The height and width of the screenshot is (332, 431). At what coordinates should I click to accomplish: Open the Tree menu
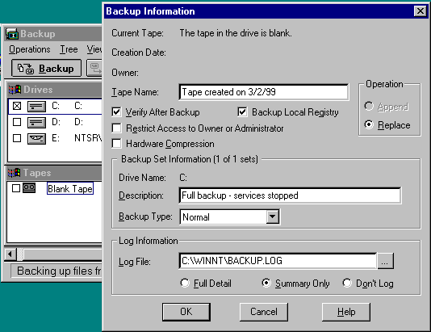[x=69, y=49]
